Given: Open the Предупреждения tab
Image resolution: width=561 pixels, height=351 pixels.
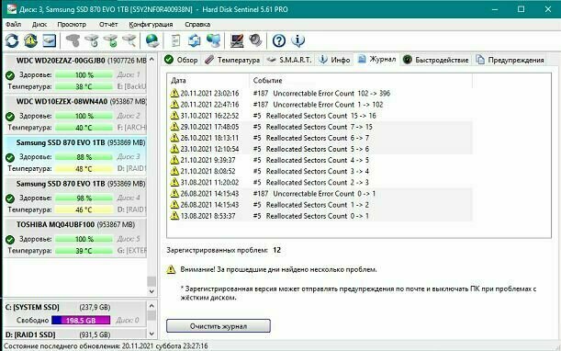Looking at the screenshot, I should pos(510,60).
